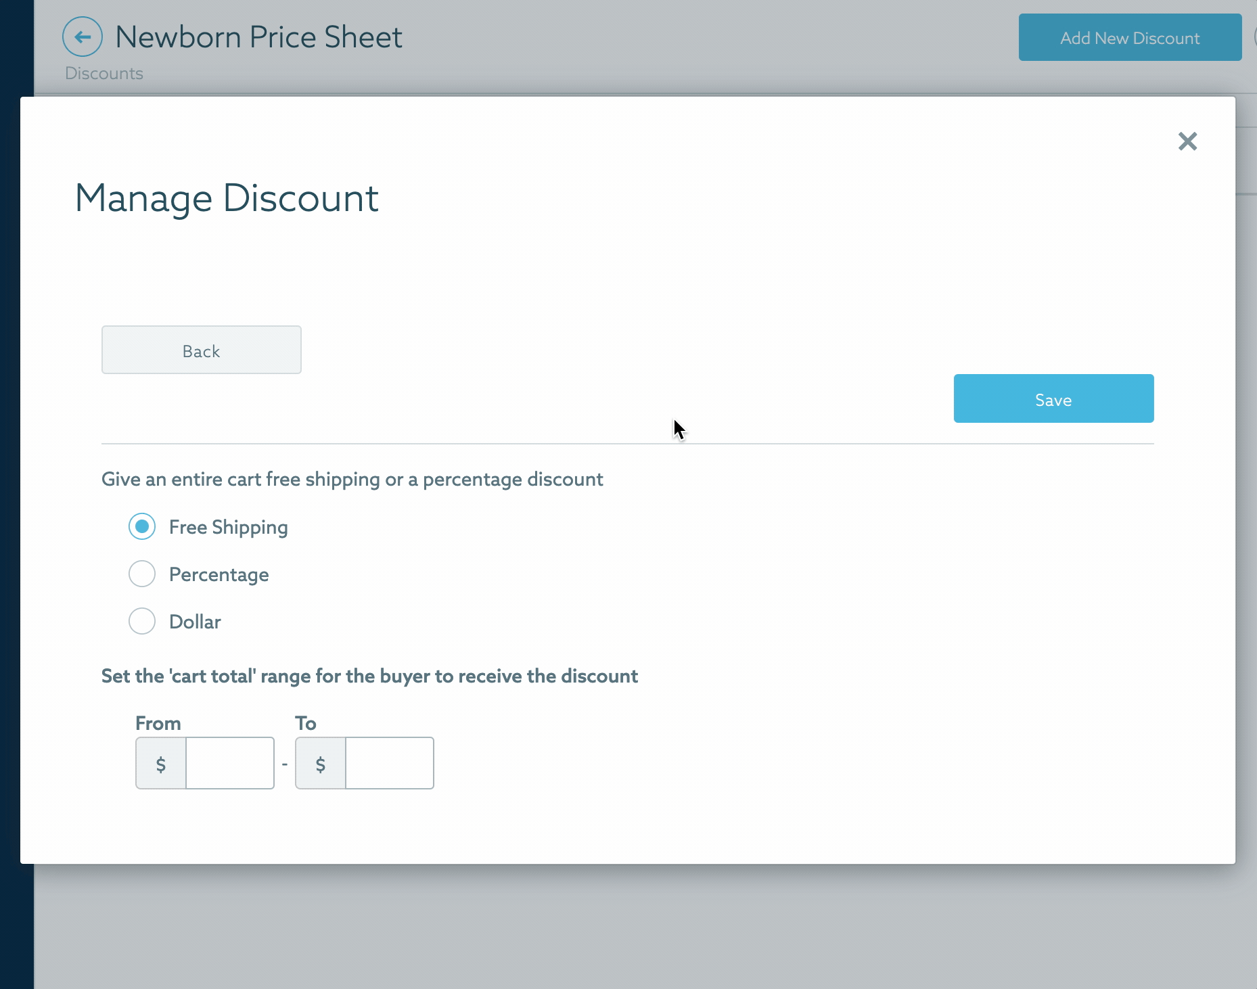The height and width of the screenshot is (989, 1257).
Task: Go back using the Back button
Action: click(202, 350)
